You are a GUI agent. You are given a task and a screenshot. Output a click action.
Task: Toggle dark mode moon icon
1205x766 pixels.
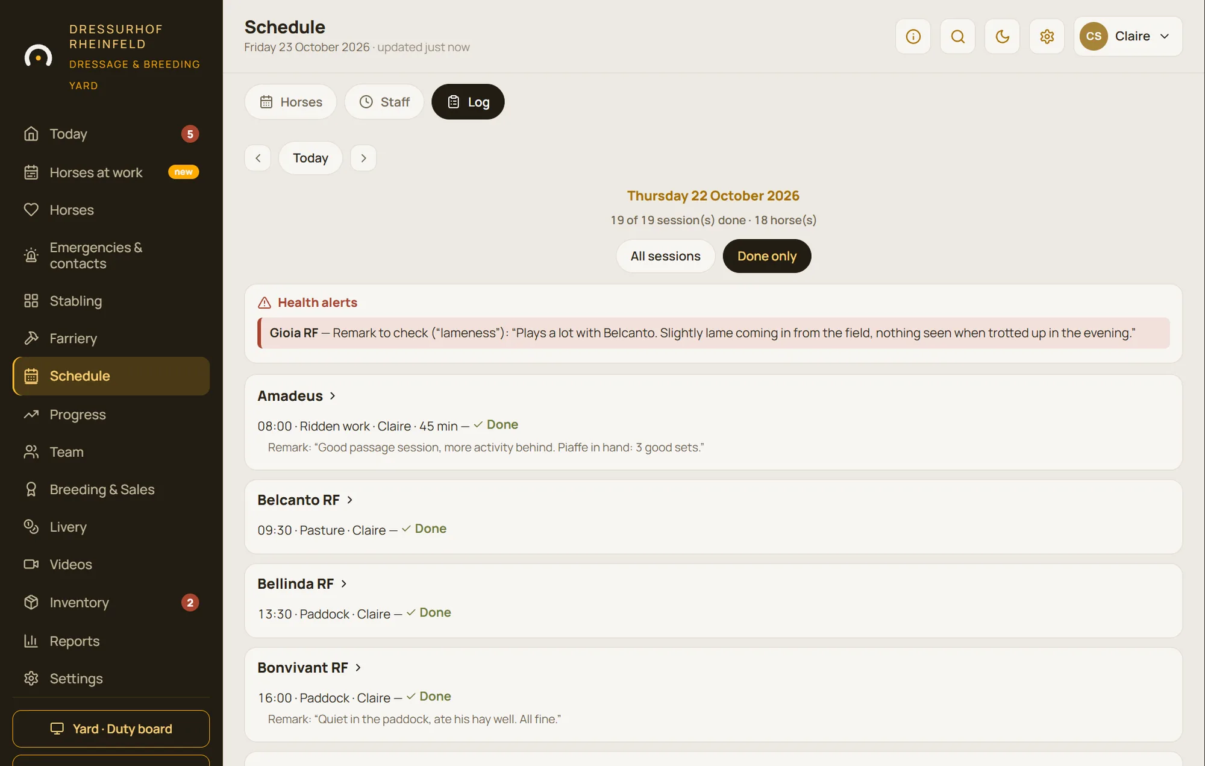click(x=1002, y=37)
